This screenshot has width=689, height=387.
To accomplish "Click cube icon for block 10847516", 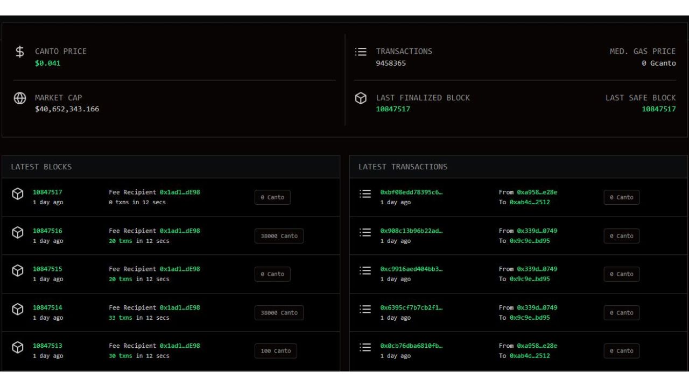I will coord(18,232).
